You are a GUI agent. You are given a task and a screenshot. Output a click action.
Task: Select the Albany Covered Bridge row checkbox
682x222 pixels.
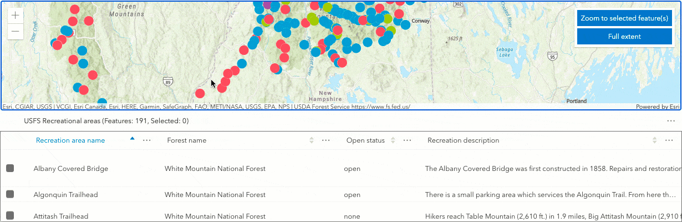10,168
